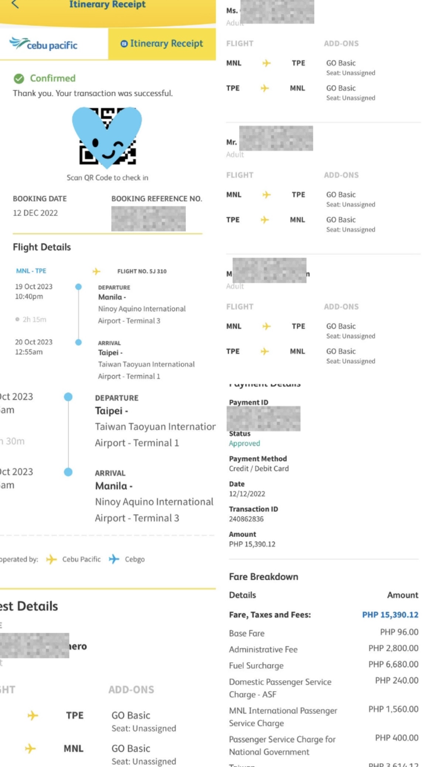Image resolution: width=432 pixels, height=767 pixels.
Task: Click the booking date 12 DEC 2022
Action: pos(35,213)
